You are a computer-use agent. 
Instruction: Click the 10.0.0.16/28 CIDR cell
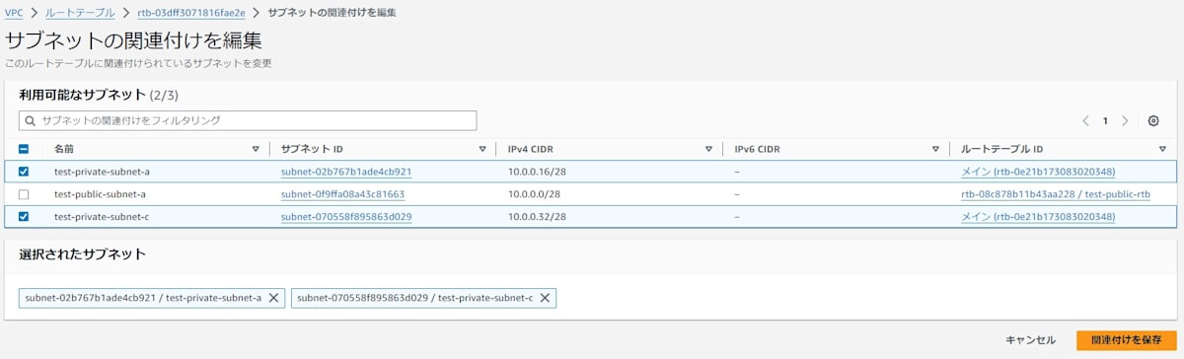[x=537, y=172]
